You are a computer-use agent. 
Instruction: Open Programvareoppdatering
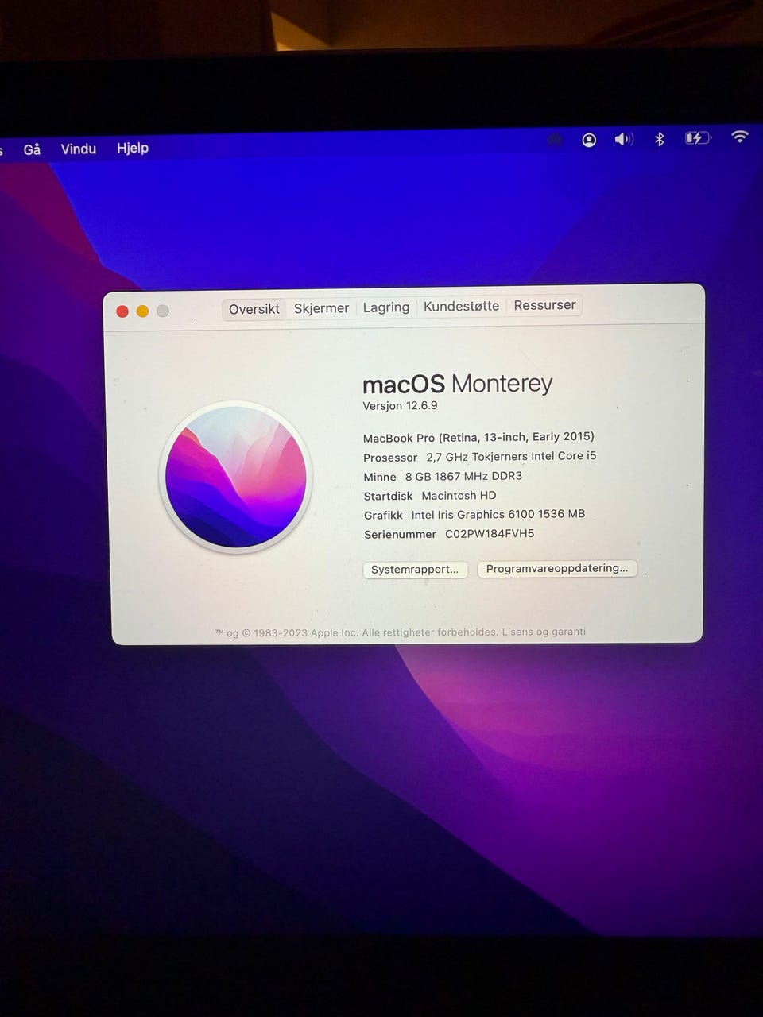pyautogui.click(x=557, y=569)
